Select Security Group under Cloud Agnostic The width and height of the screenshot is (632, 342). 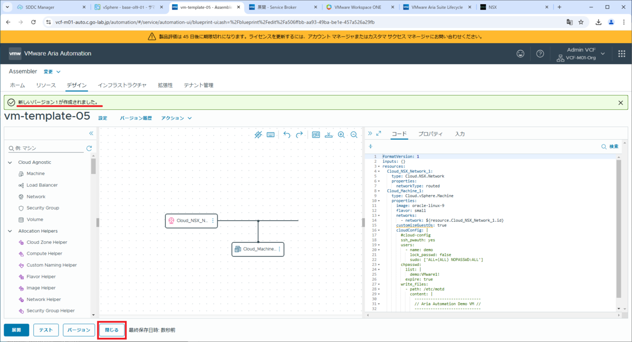point(43,208)
